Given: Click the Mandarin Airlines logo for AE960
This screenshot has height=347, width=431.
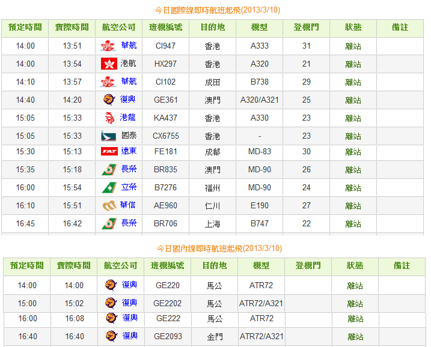Looking at the screenshot, I should pos(109,205).
